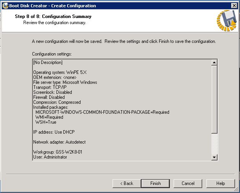Image resolution: width=240 pixels, height=193 pixels.
Task: Click 'Workgroup: GSS-W2K8-01' line
Action: pyautogui.click(x=58, y=152)
